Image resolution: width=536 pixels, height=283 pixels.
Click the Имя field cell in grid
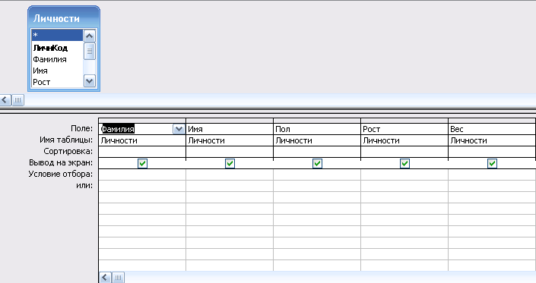point(230,129)
